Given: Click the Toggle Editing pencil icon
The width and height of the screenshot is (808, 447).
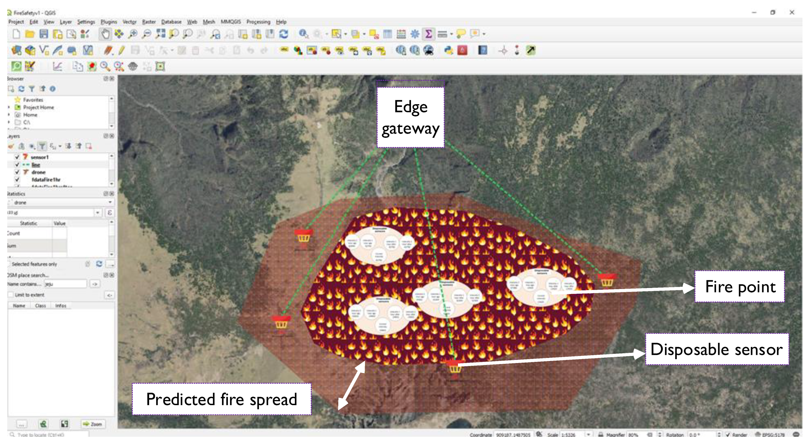Looking at the screenshot, I should click(x=122, y=50).
